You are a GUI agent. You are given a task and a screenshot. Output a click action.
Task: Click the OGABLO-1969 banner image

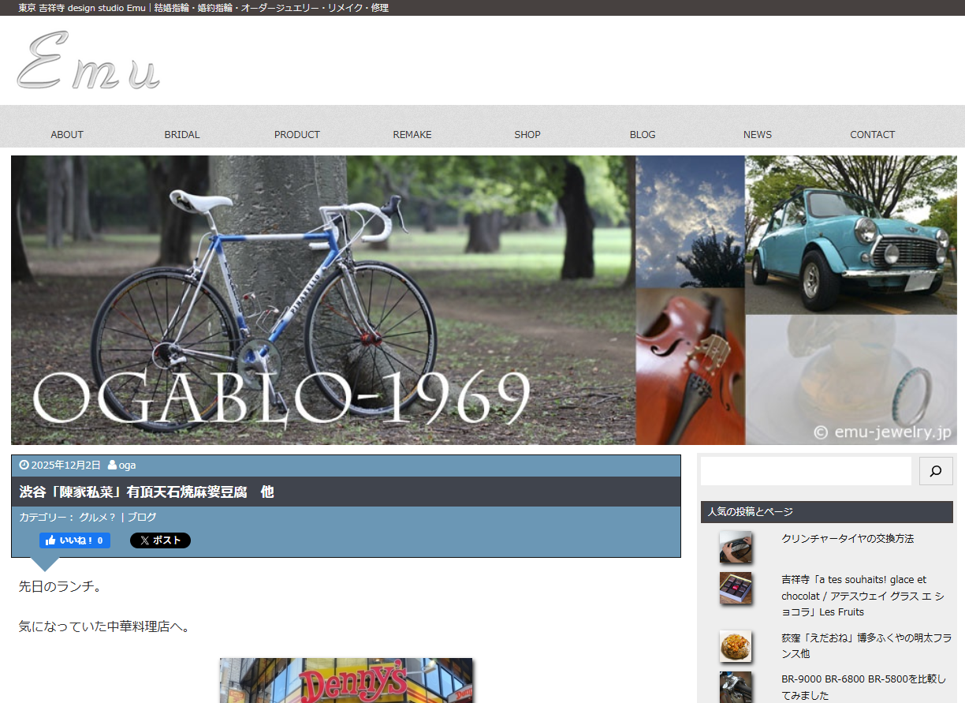481,300
